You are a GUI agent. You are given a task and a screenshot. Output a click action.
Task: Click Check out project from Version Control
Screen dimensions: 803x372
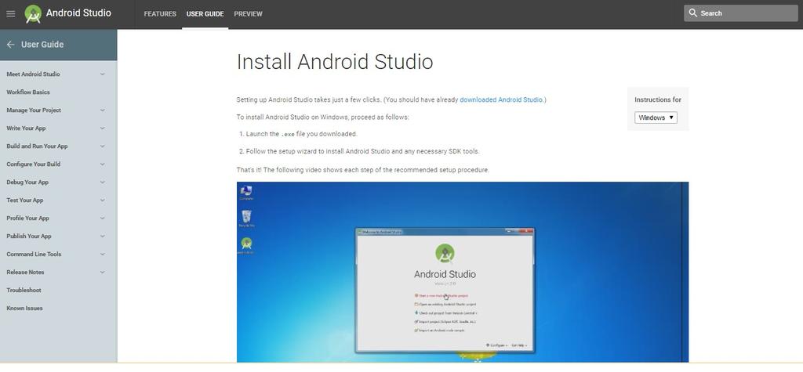point(445,312)
